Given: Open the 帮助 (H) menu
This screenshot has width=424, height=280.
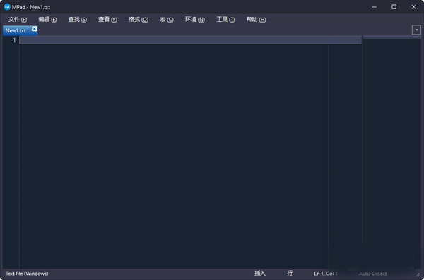Looking at the screenshot, I should tap(256, 20).
